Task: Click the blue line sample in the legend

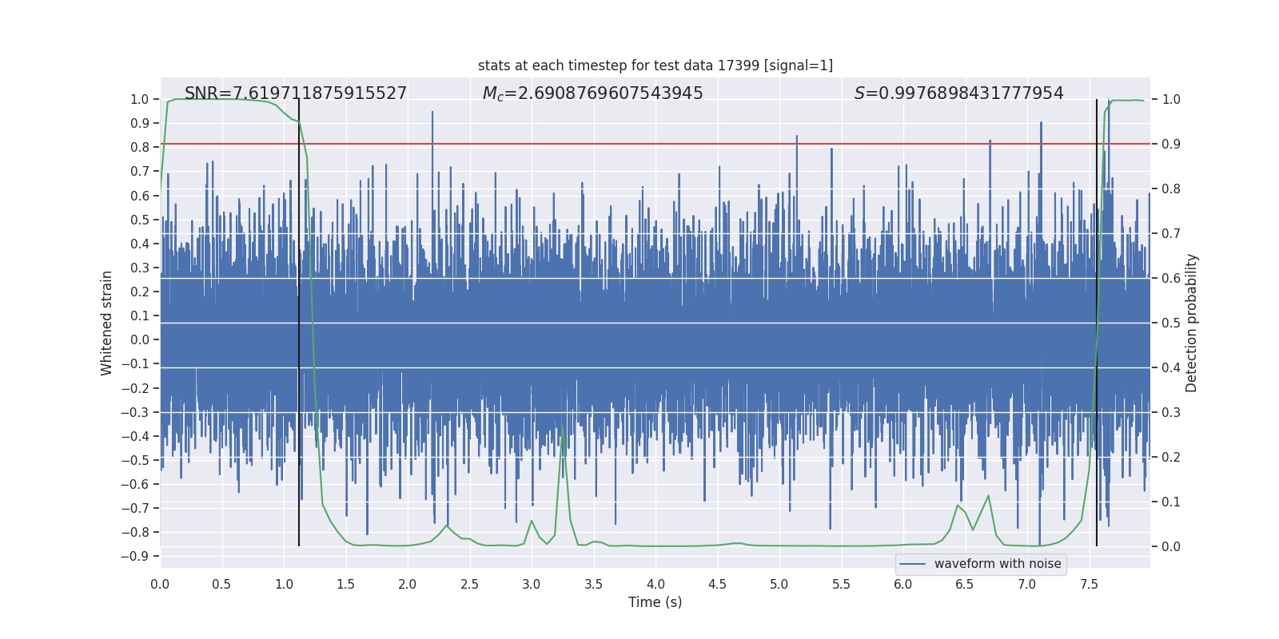Action: point(912,564)
